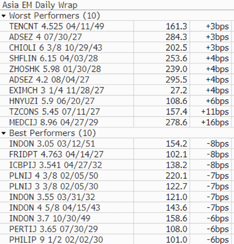This screenshot has height=244, width=234.
Task: Collapse the Best Performers group arrow
Action: [x=4, y=133]
